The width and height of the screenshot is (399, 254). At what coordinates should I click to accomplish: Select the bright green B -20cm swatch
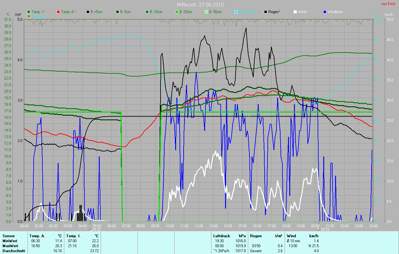[177, 12]
